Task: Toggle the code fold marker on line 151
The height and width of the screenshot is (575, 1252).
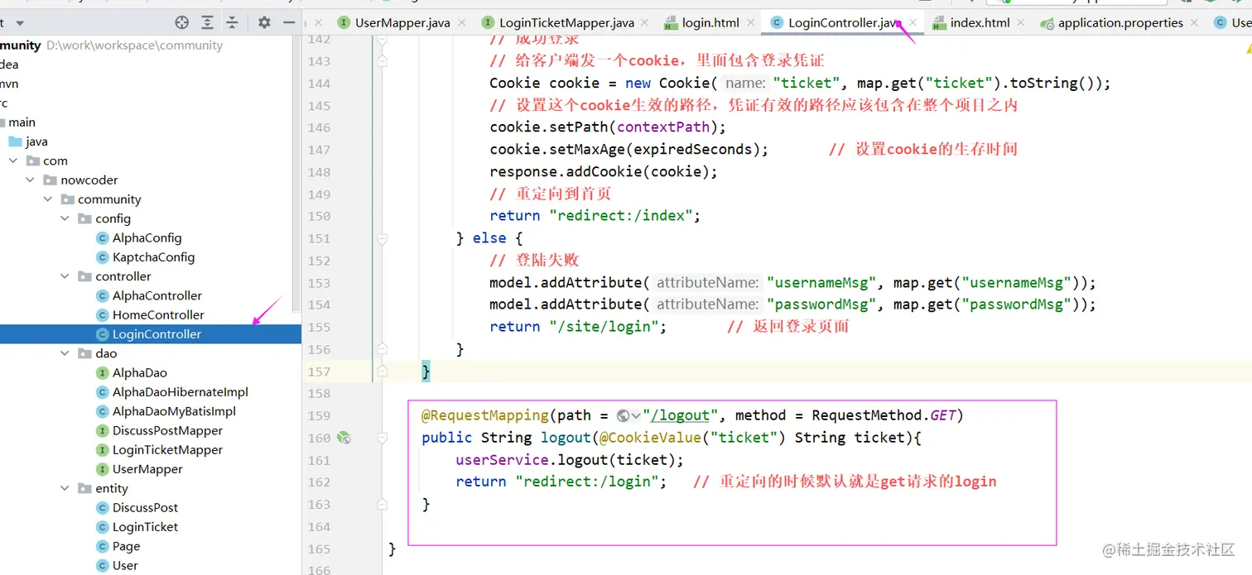Action: (x=383, y=238)
